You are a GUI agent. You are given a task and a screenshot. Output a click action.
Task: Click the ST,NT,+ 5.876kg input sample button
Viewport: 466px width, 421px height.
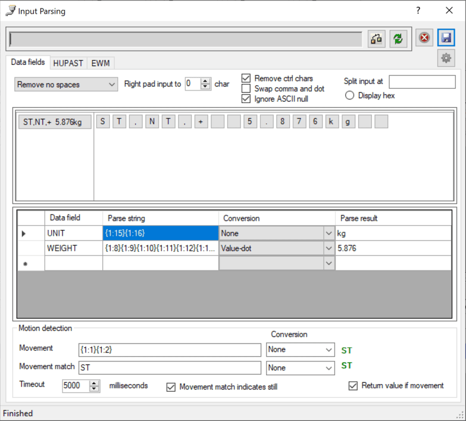pyautogui.click(x=54, y=122)
